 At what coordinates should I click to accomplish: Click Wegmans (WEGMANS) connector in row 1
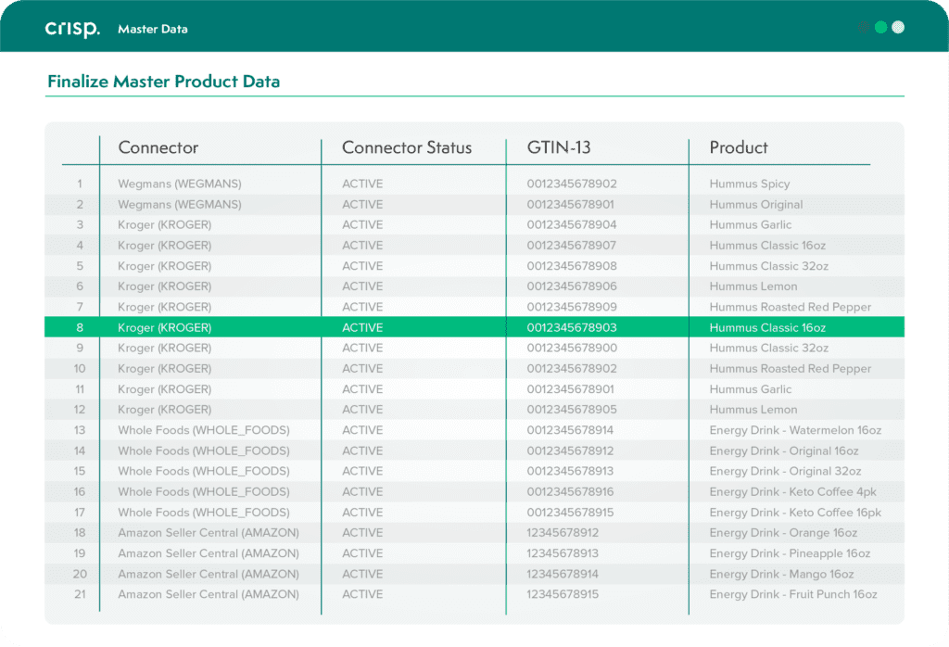pyautogui.click(x=180, y=184)
